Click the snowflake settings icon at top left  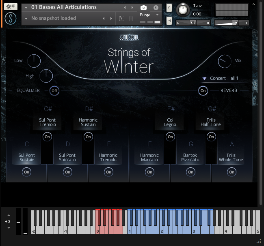click(11, 6)
